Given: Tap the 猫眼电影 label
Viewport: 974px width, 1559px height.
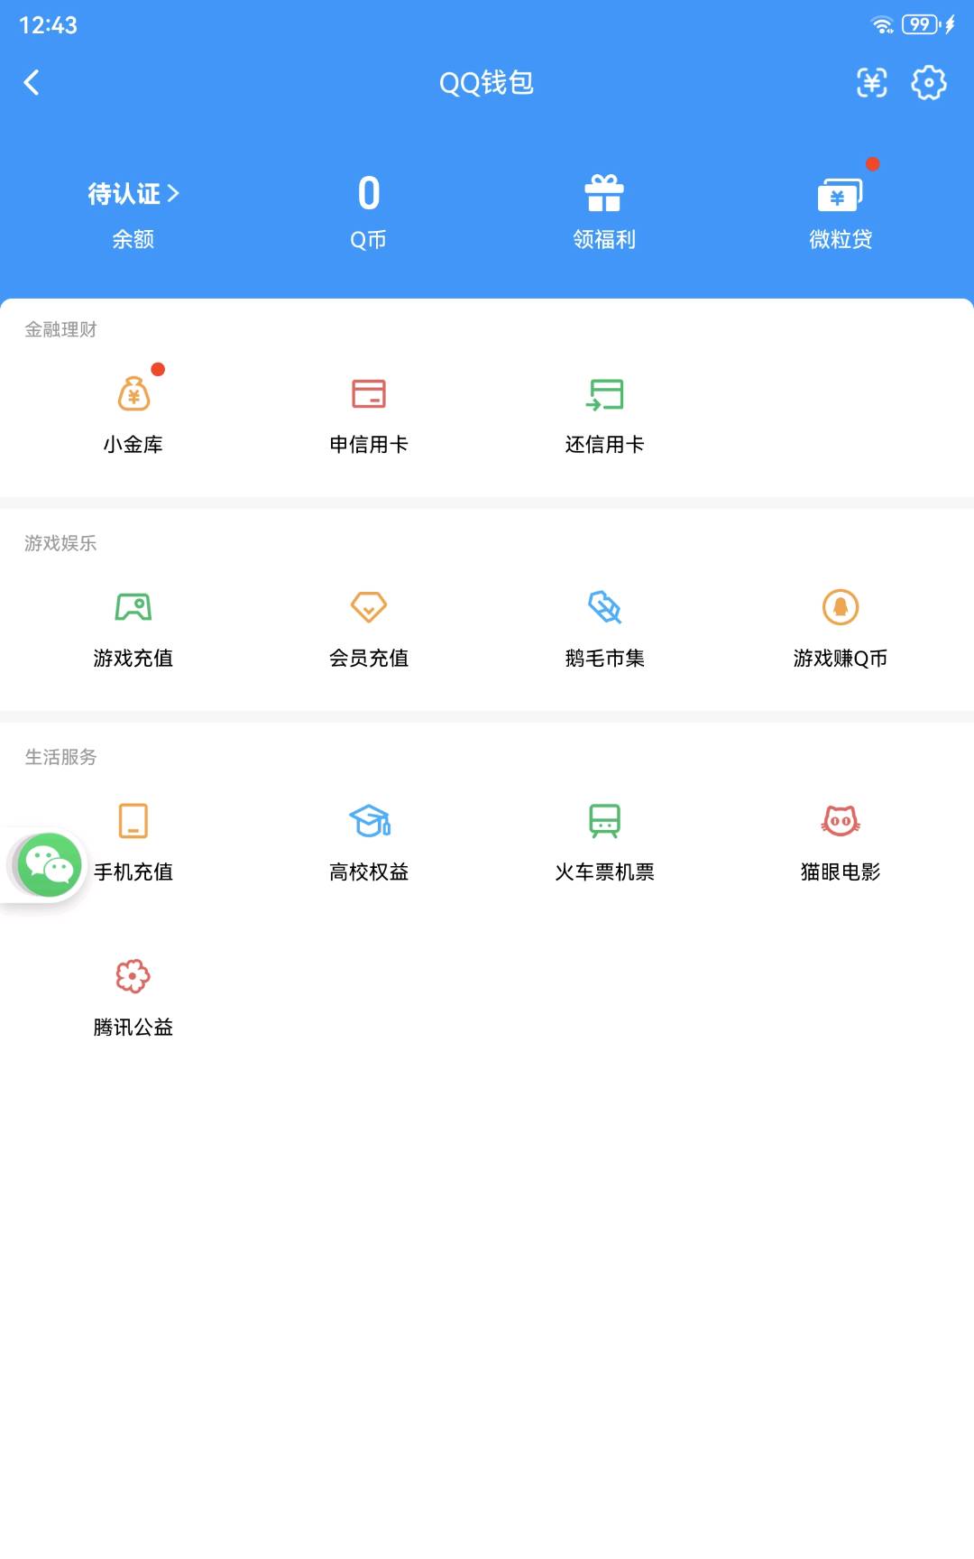Looking at the screenshot, I should (841, 872).
